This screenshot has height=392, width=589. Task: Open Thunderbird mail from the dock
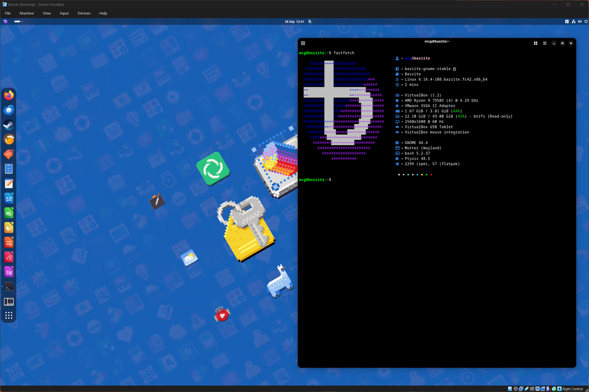point(9,110)
